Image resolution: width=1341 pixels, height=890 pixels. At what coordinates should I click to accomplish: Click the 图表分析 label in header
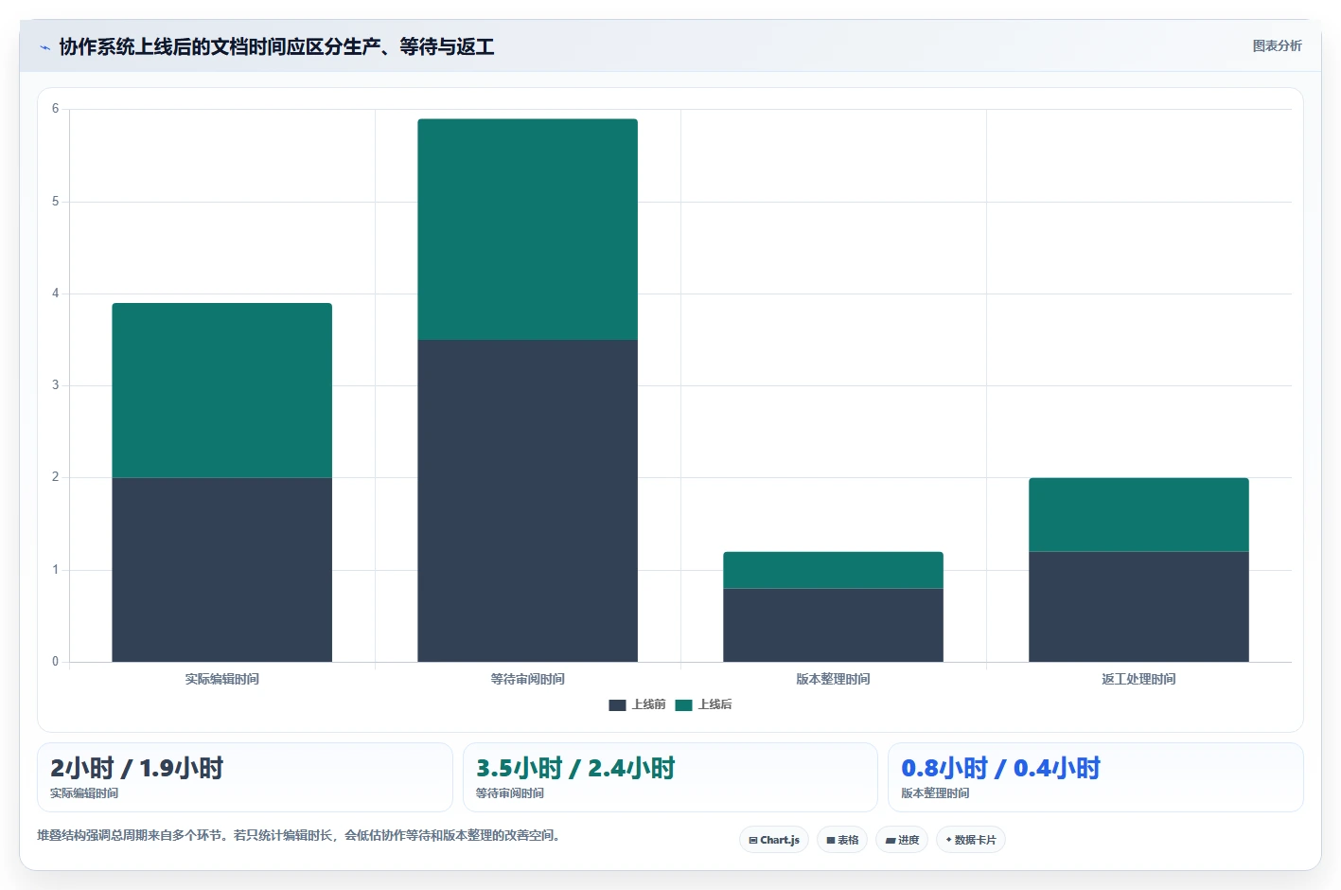point(1277,45)
